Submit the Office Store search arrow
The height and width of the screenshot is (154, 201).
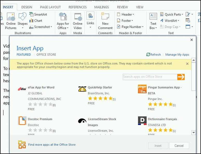pyautogui.click(x=181, y=77)
